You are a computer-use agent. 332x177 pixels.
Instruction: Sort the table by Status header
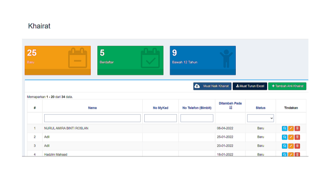click(260, 108)
